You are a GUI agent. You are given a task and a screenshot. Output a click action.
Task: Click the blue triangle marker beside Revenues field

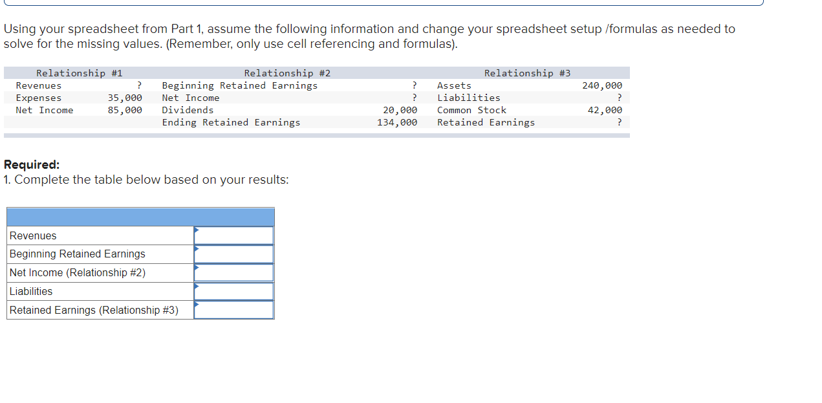pos(196,230)
